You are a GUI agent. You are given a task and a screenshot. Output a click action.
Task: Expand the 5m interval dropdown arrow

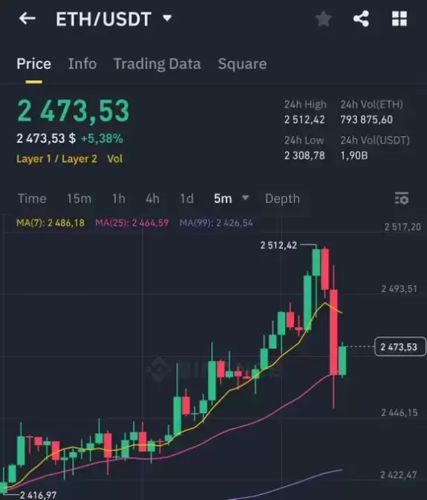(245, 198)
